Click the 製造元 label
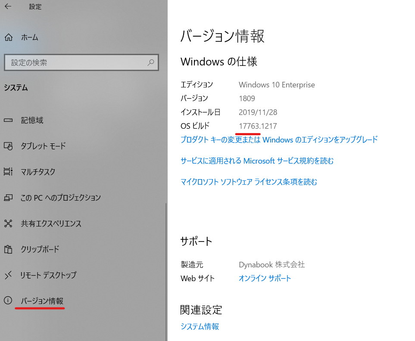Image resolution: width=415 pixels, height=341 pixels. [x=192, y=264]
